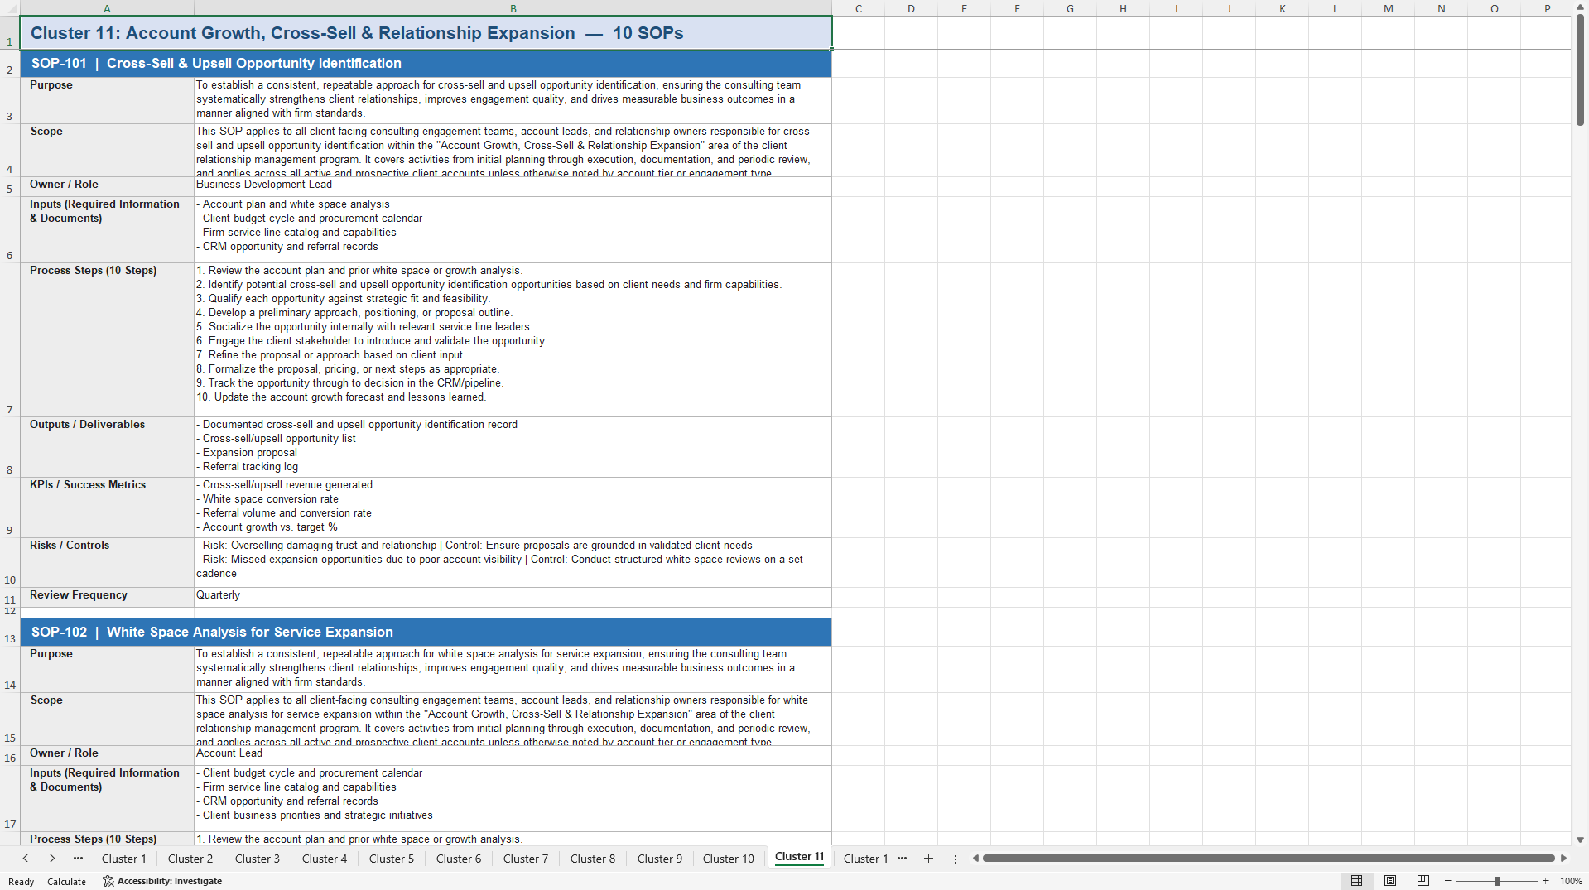
Task: Click 'Business Development Lead' cell
Action: [x=513, y=186]
